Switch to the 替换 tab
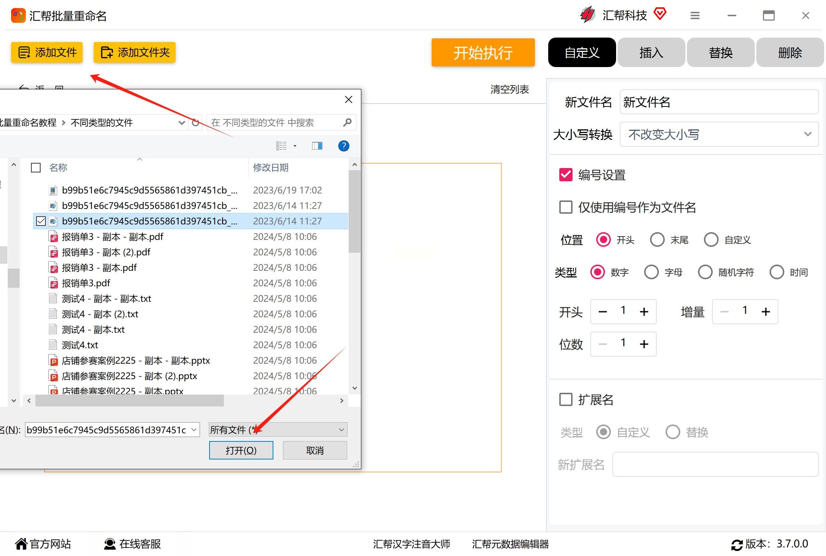826x556 pixels. click(x=720, y=52)
